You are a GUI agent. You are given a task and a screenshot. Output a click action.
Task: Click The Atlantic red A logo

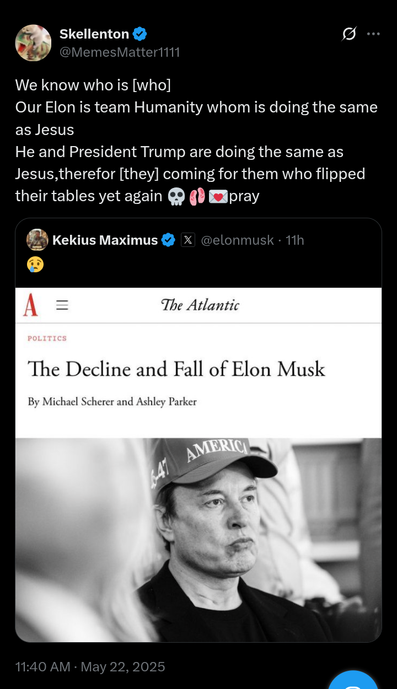pyautogui.click(x=31, y=305)
